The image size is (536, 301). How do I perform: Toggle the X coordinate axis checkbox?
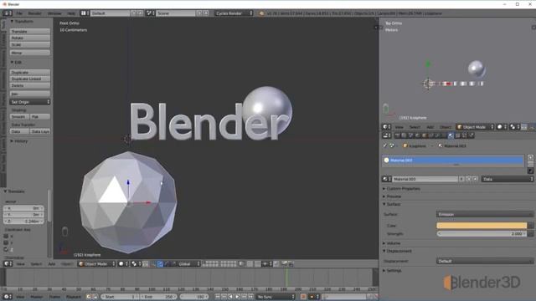click(6, 236)
